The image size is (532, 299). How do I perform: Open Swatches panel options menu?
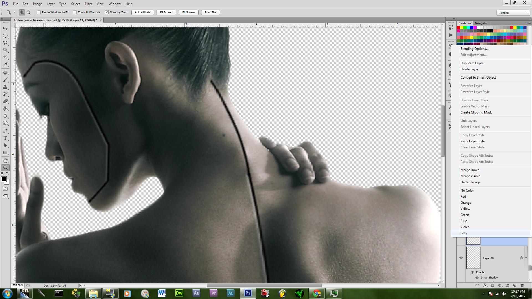(528, 23)
